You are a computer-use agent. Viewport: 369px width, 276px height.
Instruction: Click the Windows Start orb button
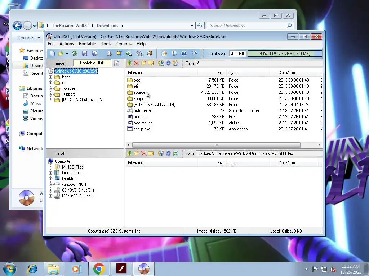coord(10,269)
